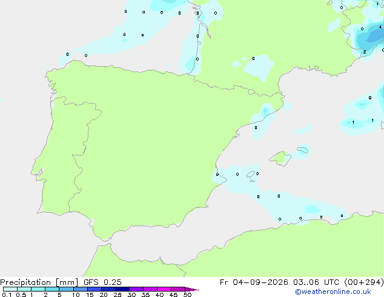Pick the legend swatch between 10 and 15
384x297 pixels.
[x=81, y=289]
